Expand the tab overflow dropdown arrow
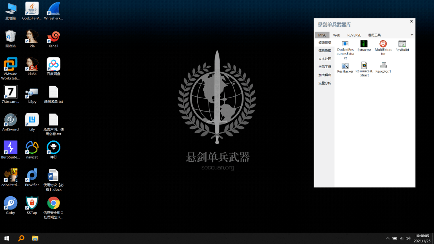This screenshot has width=434, height=244. (412, 35)
